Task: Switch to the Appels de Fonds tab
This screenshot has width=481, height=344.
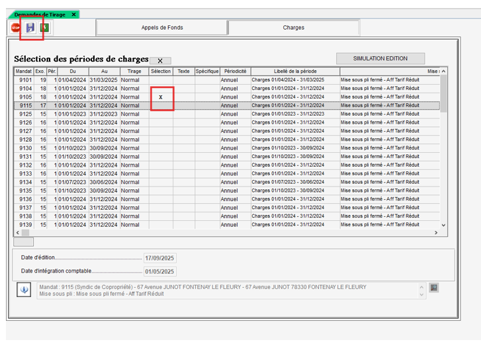Action: point(162,28)
